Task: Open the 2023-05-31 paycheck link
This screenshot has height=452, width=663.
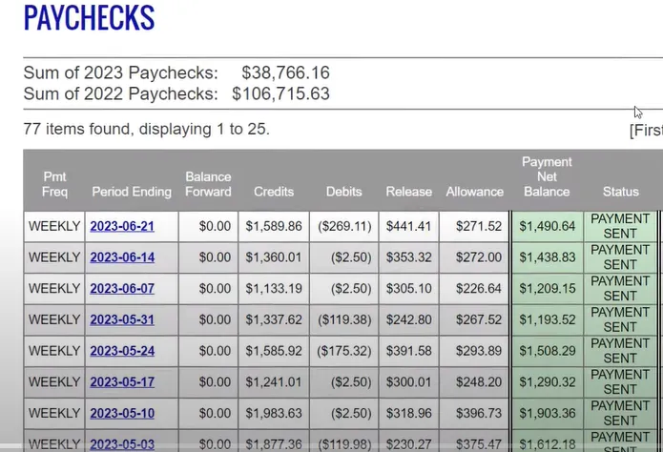Action: pos(122,319)
